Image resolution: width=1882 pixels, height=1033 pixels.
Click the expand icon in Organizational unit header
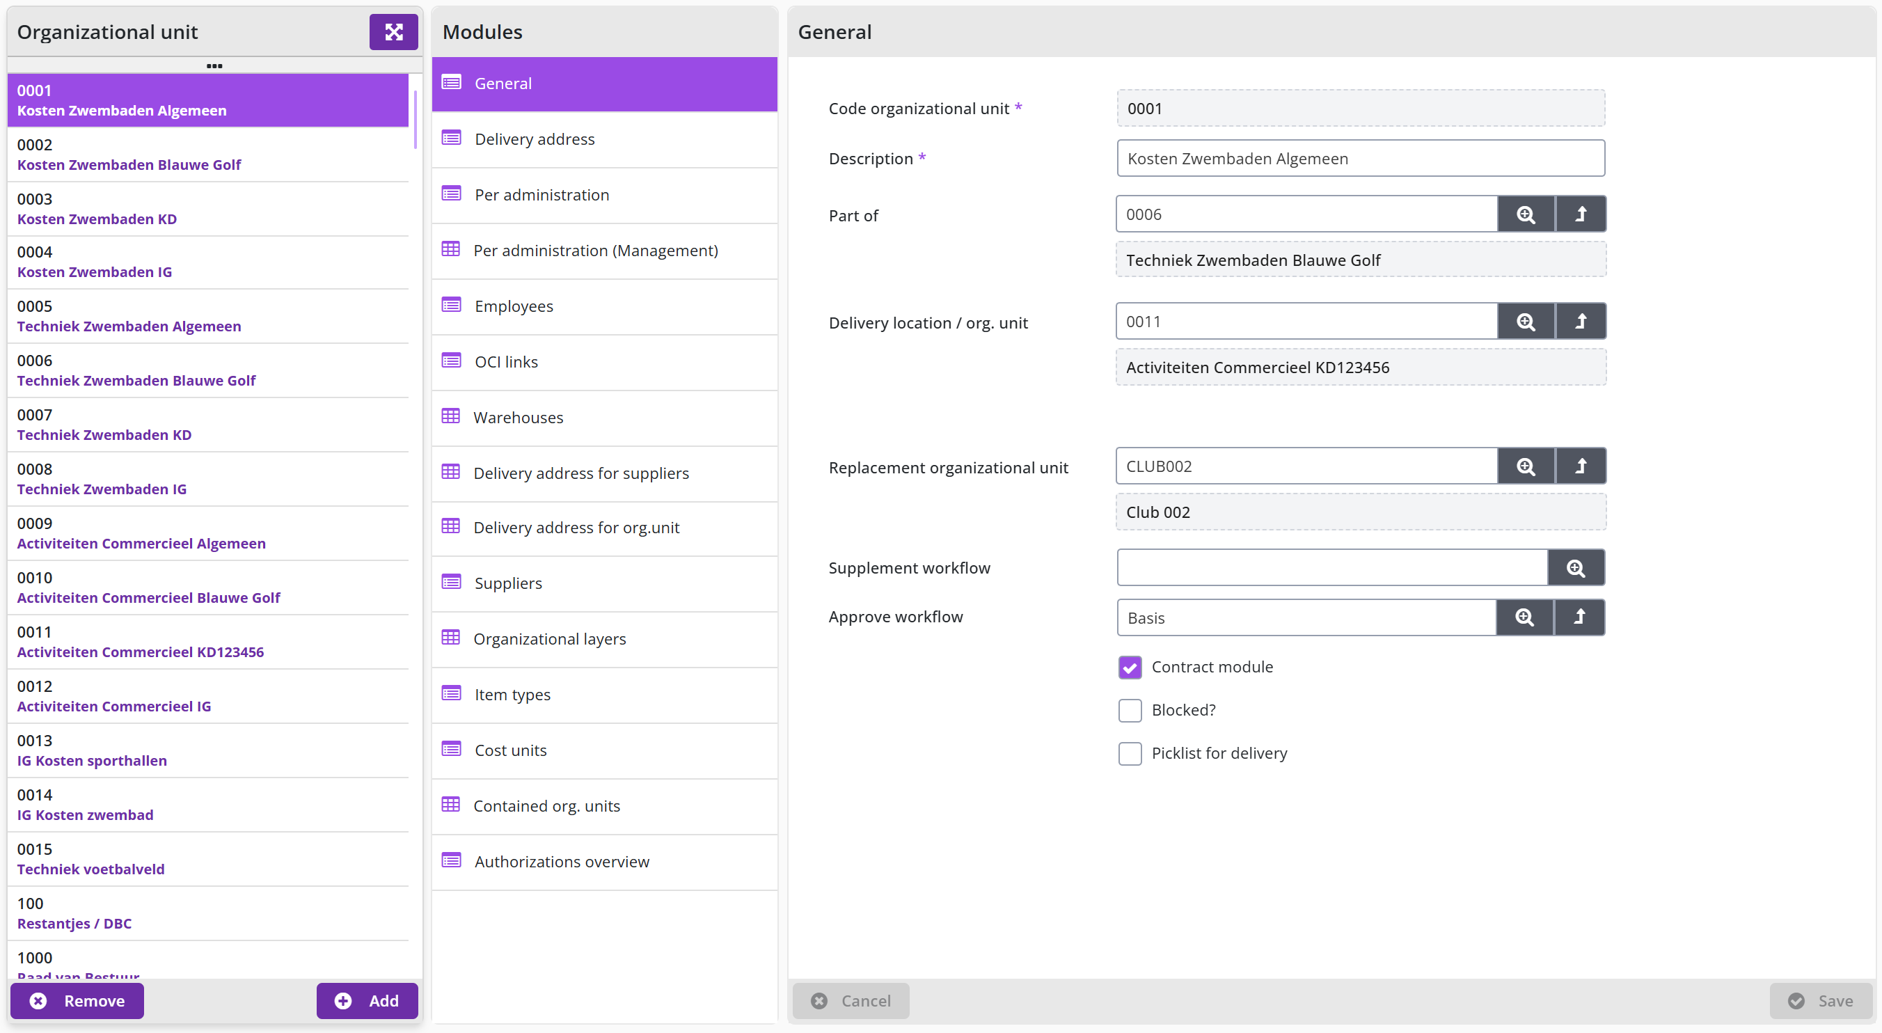pos(393,32)
